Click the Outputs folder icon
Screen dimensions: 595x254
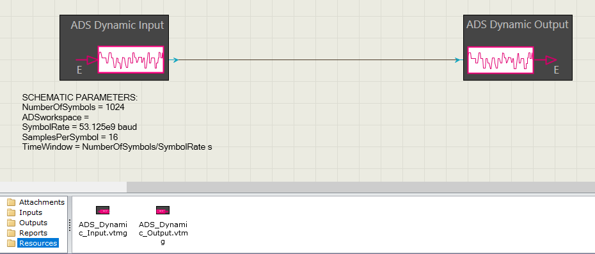click(x=12, y=223)
